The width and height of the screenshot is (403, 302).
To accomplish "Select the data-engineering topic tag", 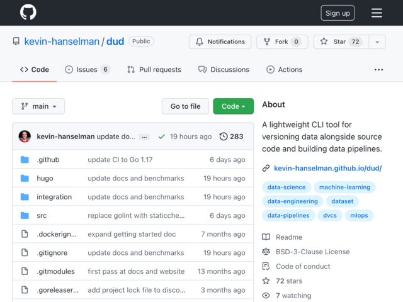I will (292, 201).
